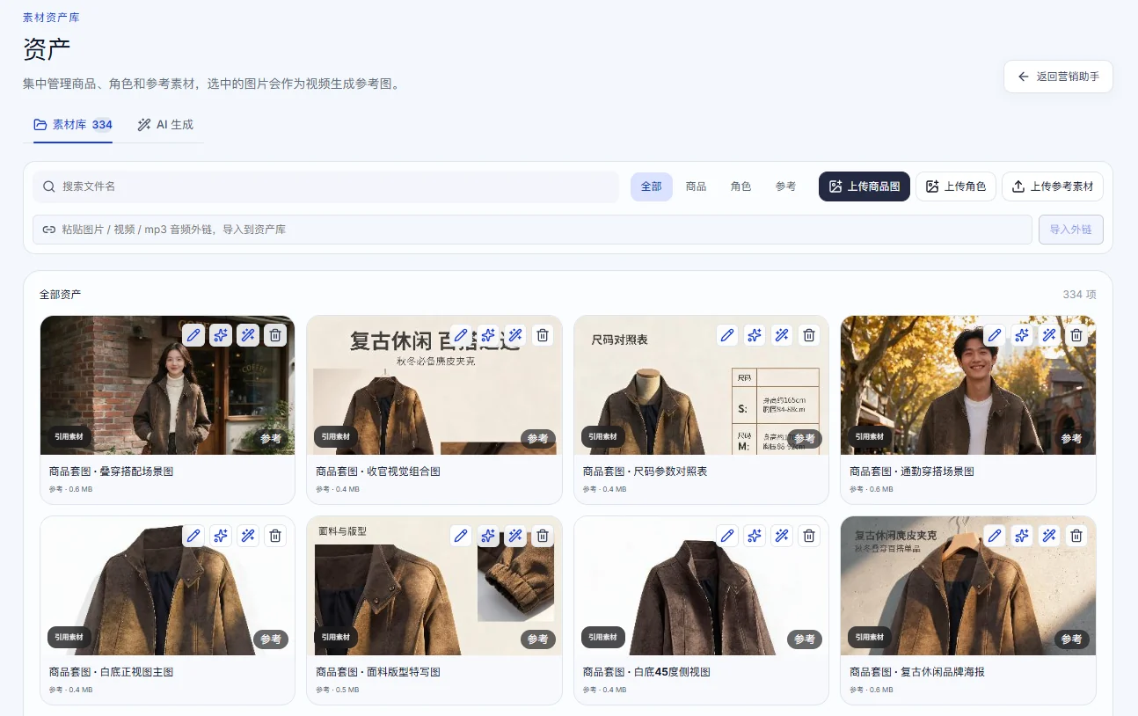Click magic wand icon on 叠穿搭配场景图 card
The width and height of the screenshot is (1138, 716).
pyautogui.click(x=248, y=335)
